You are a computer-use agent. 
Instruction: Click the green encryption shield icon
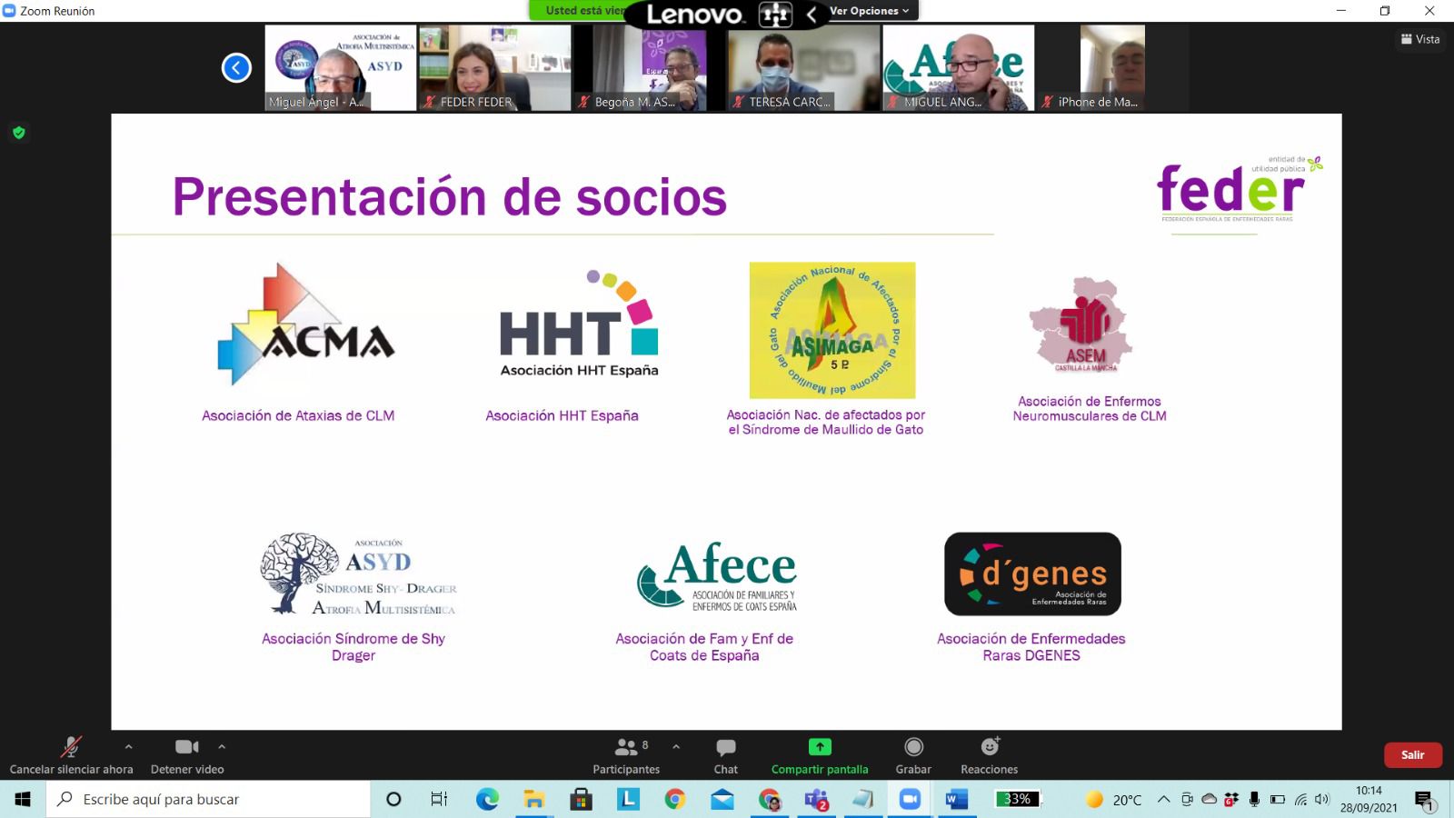pyautogui.click(x=19, y=133)
